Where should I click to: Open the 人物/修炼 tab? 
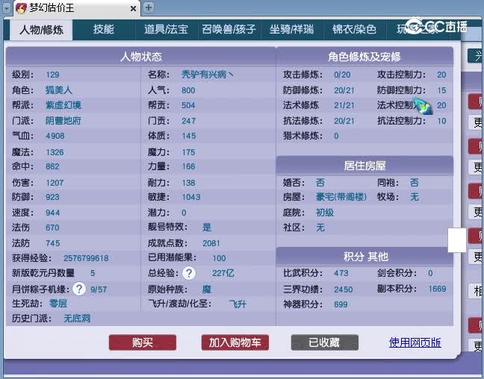click(x=41, y=30)
